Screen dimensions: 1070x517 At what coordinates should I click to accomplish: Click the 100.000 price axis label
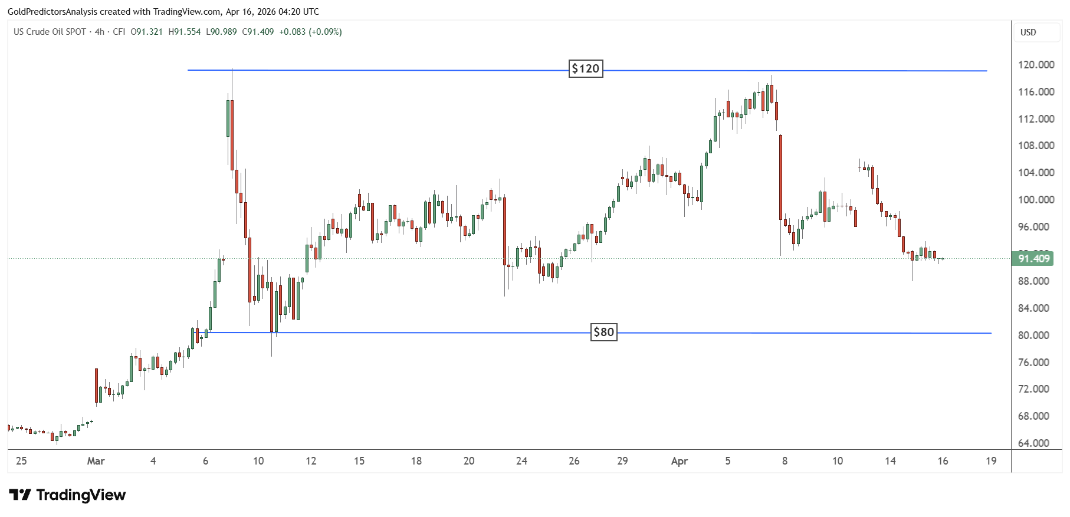tap(1036, 200)
